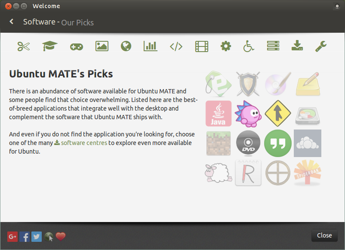Click the Ubuntu MATE's Picks heading
Screen dimensions: 345x250
61,74
